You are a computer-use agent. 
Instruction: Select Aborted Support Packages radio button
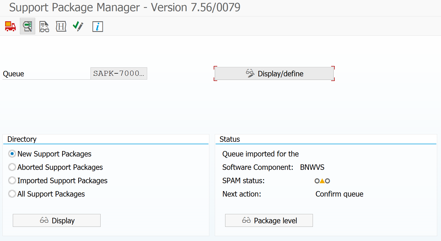pyautogui.click(x=12, y=167)
